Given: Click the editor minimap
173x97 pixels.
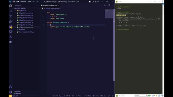Looking at the screenshot, I should (x=109, y=14).
